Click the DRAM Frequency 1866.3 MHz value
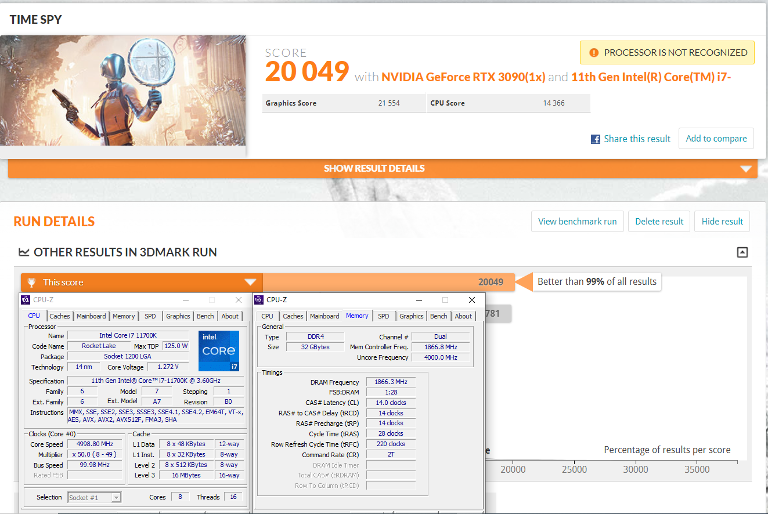The height and width of the screenshot is (514, 768). (x=392, y=382)
